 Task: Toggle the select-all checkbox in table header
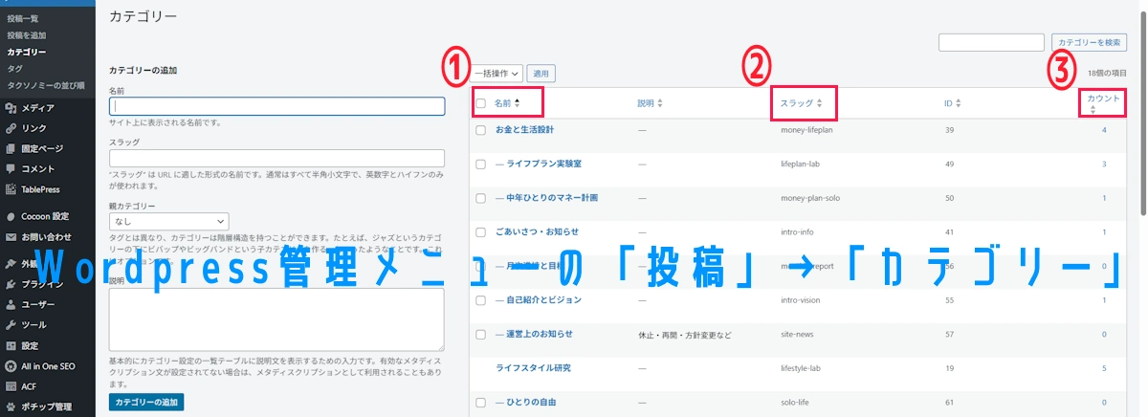point(481,103)
